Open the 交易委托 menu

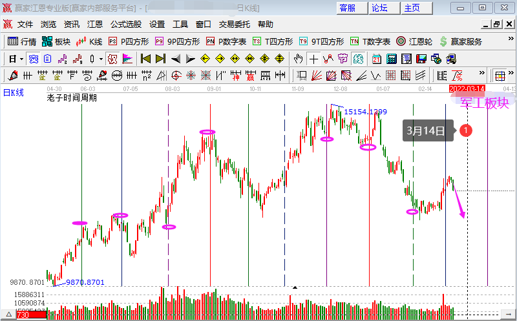235,25
